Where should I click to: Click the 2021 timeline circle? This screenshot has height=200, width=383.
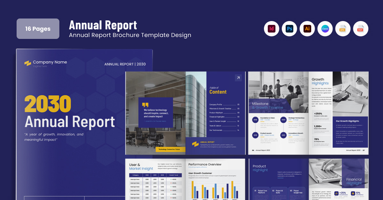(283, 135)
